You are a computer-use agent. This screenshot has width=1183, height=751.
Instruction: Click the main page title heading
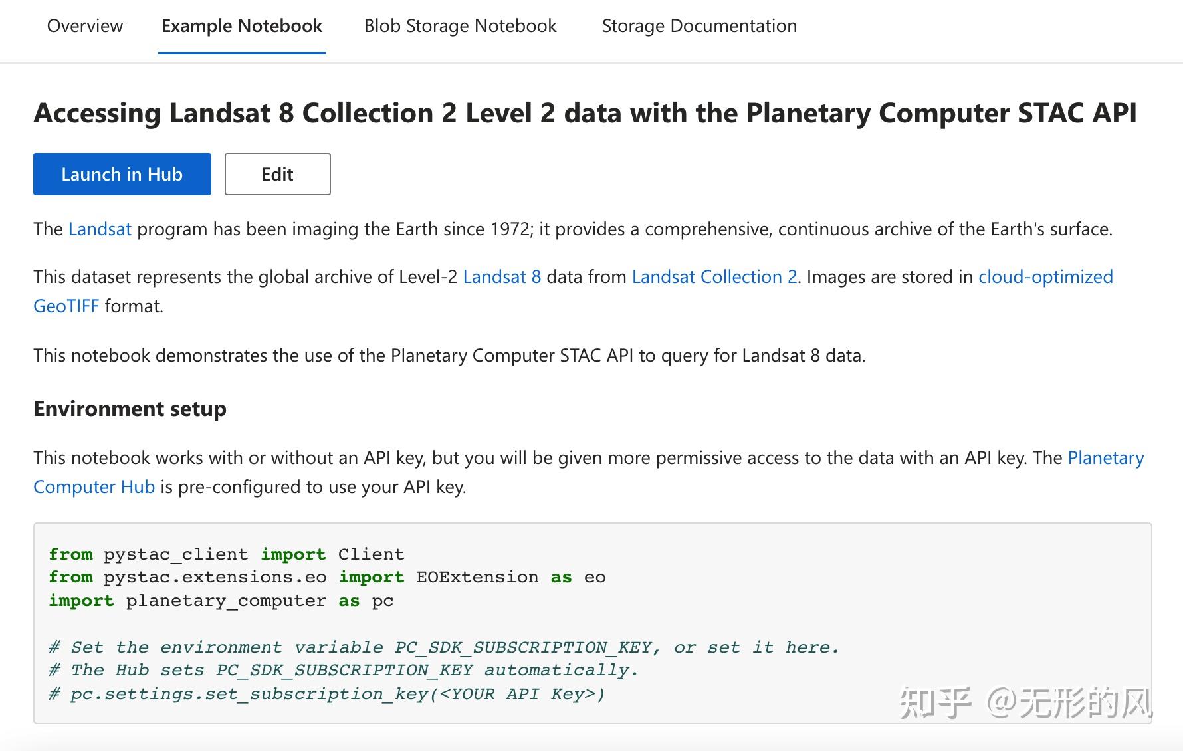pyautogui.click(x=585, y=113)
